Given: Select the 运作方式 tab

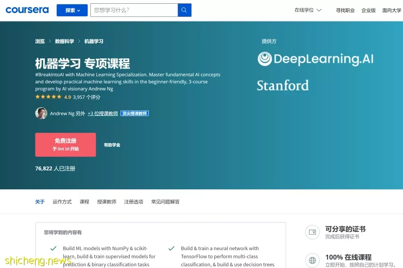Looking at the screenshot, I should click(x=62, y=202).
